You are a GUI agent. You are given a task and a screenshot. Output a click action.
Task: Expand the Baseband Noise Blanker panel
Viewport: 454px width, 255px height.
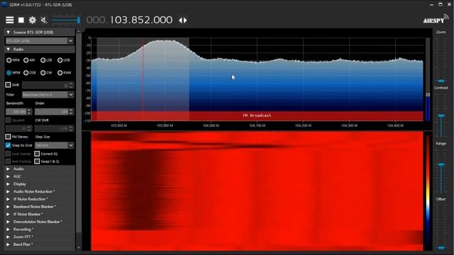(8, 206)
